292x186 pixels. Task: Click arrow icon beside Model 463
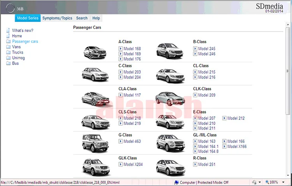coord(120,141)
